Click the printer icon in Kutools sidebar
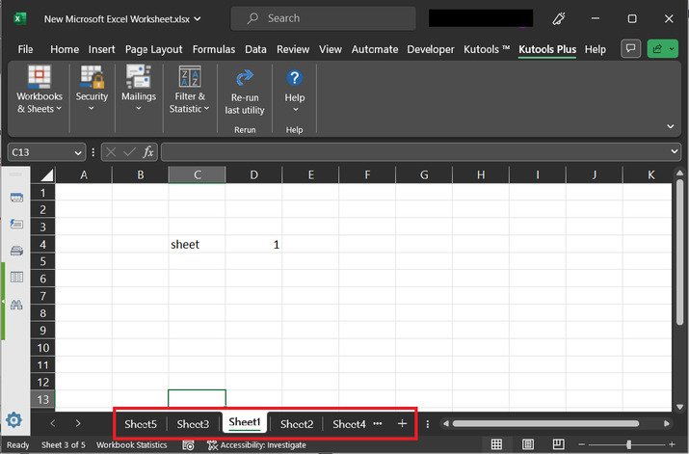Image resolution: width=689 pixels, height=454 pixels. 16,251
